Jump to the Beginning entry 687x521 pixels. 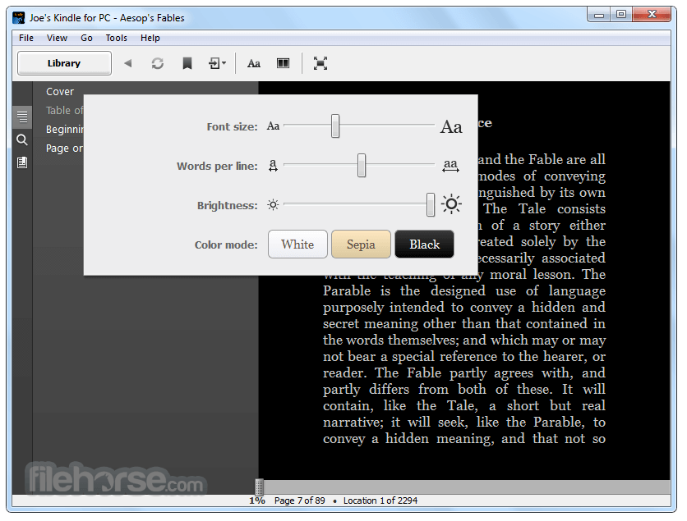coord(64,129)
